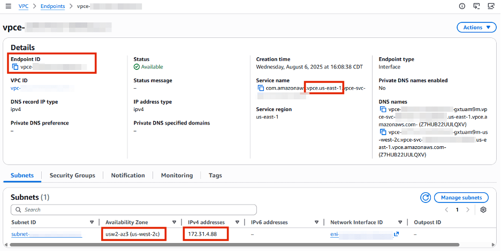501x251 pixels.
Task: Sort by Subnet ID column
Action: click(93, 222)
